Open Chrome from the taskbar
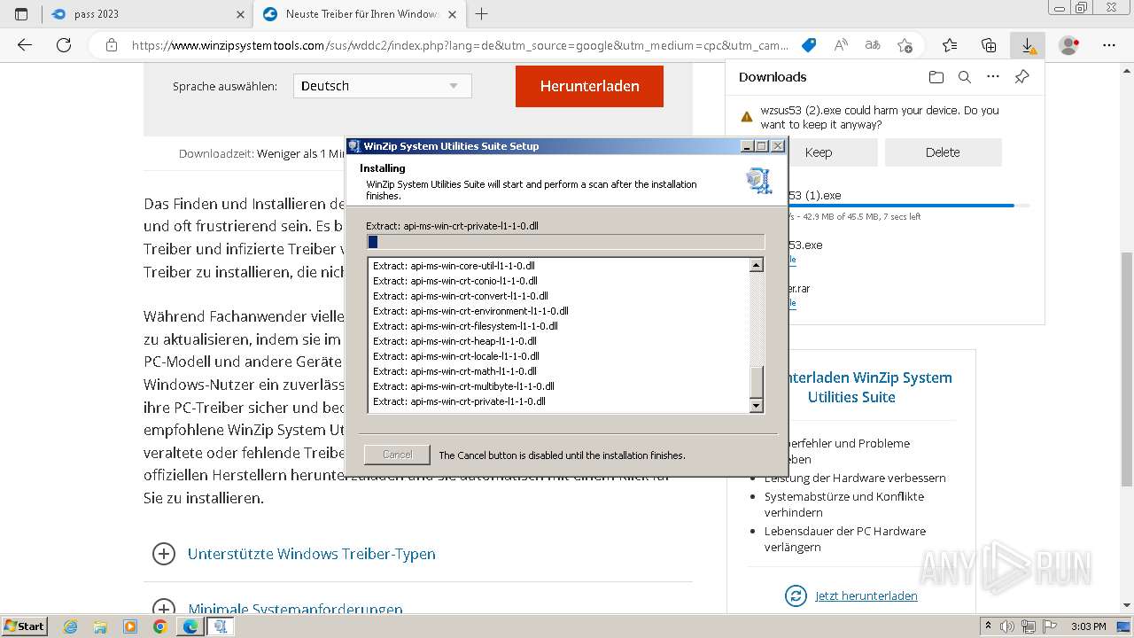 (x=159, y=626)
